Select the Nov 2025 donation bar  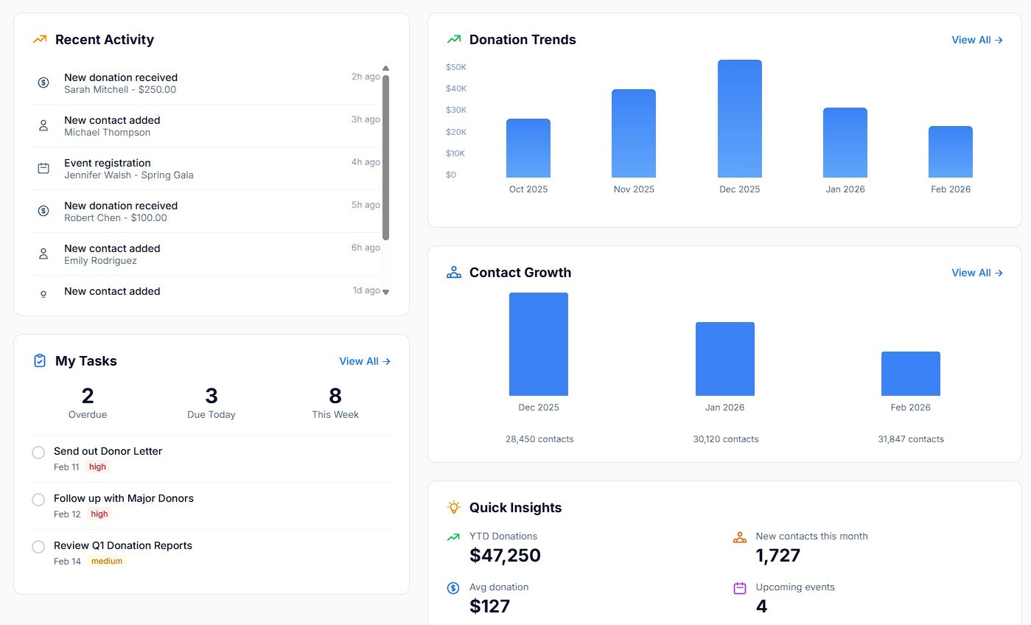634,133
